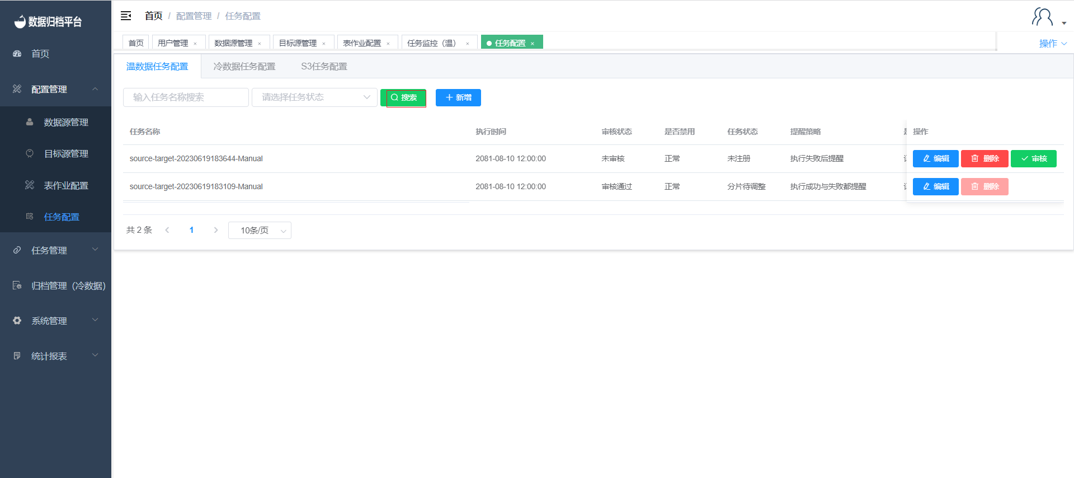This screenshot has height=478, width=1074.
Task: Click the green 搜索 button
Action: pyautogui.click(x=403, y=97)
